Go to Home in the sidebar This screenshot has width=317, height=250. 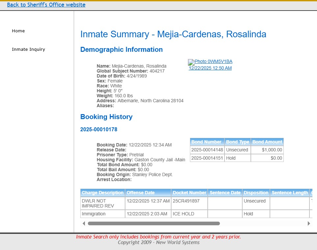(18, 31)
